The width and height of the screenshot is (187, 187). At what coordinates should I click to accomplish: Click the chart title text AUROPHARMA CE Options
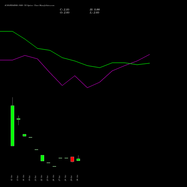[x=29, y=6]
